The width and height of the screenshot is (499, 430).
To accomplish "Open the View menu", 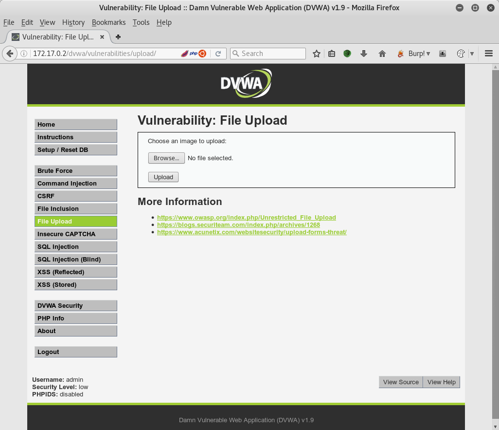I will (47, 22).
